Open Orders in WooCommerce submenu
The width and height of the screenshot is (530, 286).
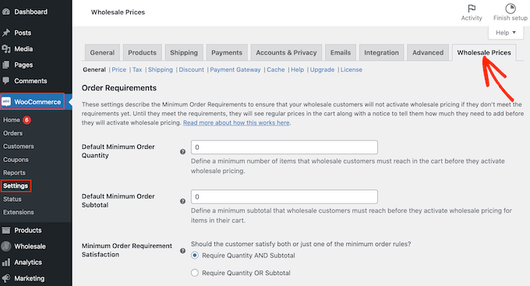(12, 133)
